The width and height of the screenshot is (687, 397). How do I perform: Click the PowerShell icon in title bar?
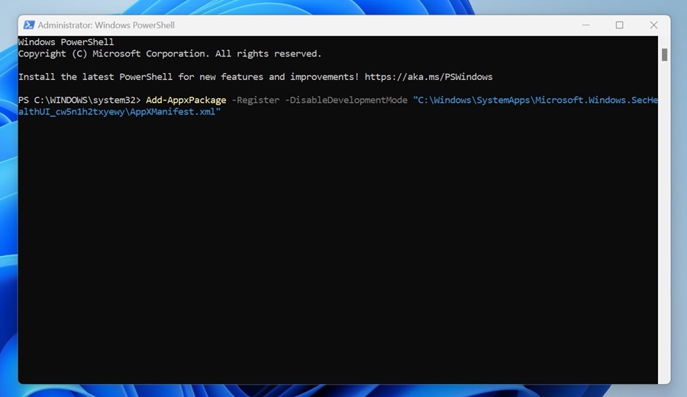pos(28,25)
